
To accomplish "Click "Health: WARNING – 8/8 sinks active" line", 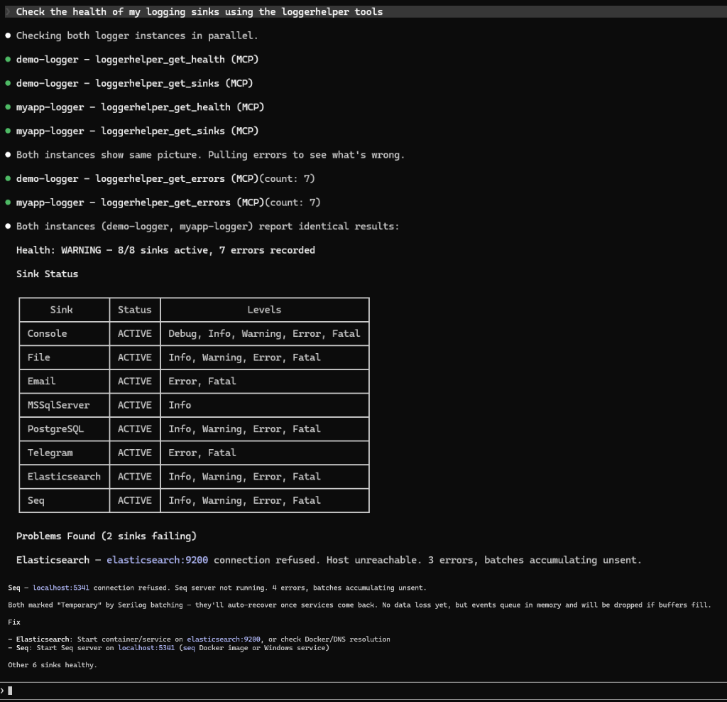I will click(165, 250).
